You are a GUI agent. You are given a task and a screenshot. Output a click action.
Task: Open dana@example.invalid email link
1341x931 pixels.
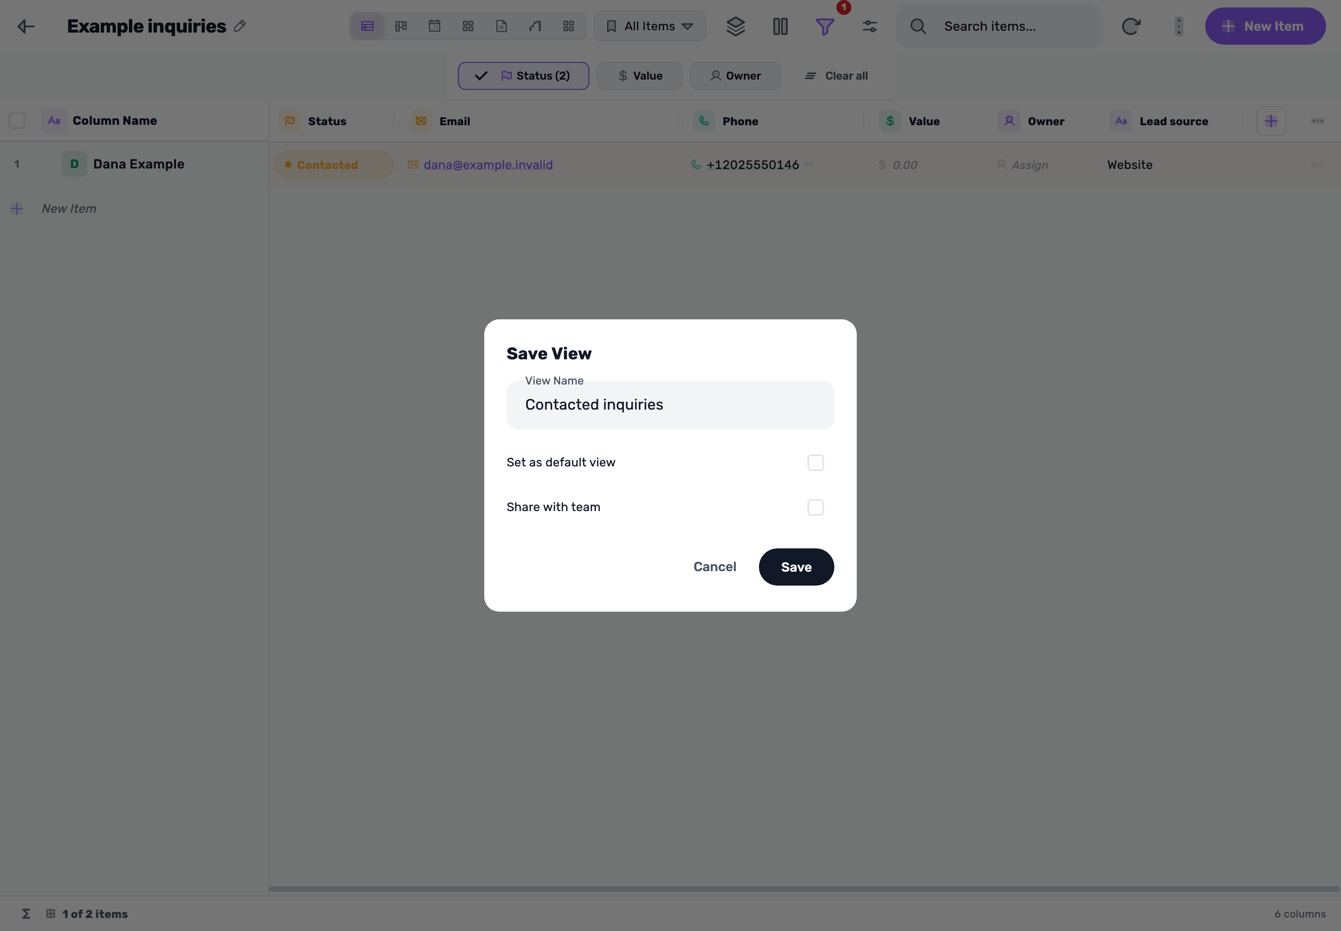pyautogui.click(x=488, y=165)
